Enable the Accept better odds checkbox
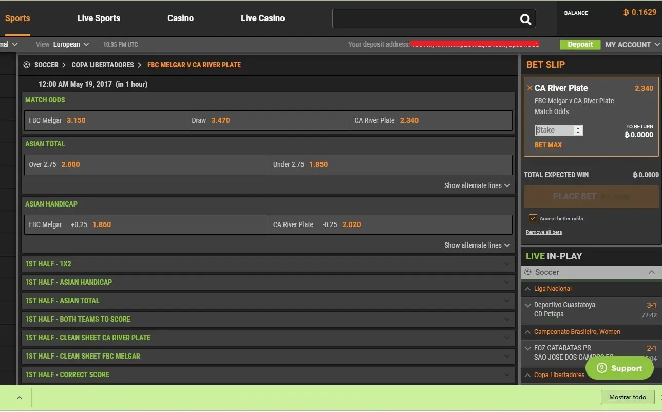The height and width of the screenshot is (412, 662). (x=533, y=218)
